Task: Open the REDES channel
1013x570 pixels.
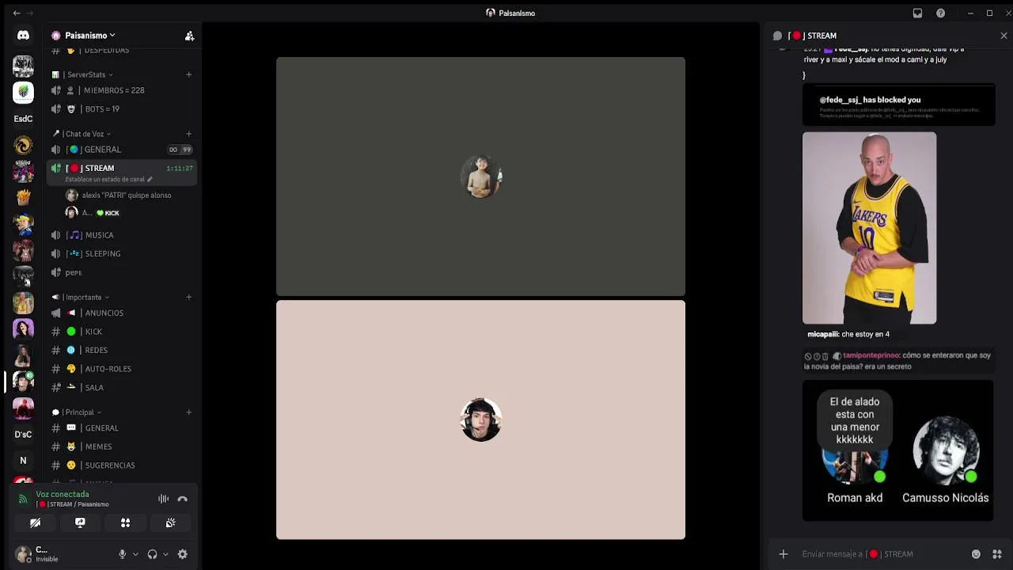Action: (121, 350)
